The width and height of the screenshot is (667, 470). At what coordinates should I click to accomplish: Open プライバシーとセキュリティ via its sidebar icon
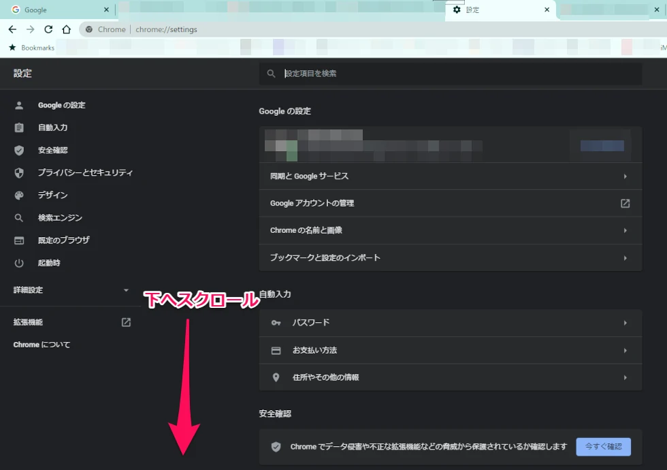pos(18,172)
